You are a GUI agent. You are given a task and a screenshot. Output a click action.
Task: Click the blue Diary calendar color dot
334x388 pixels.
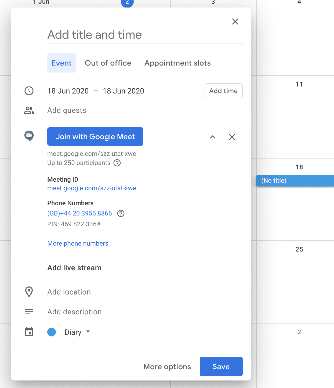(52, 332)
